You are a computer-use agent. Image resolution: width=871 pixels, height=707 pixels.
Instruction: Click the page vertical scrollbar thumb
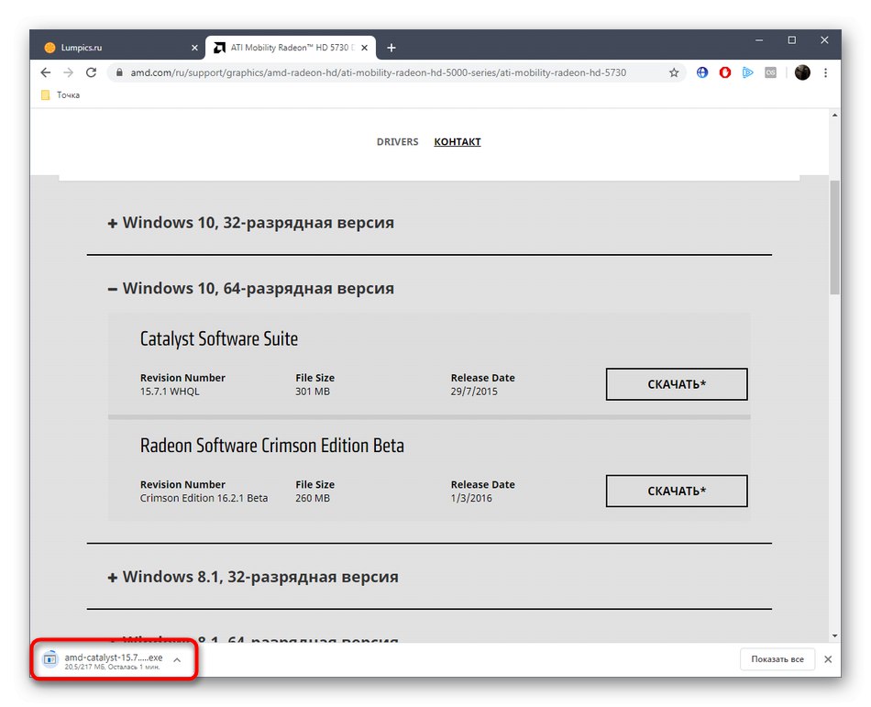(834, 238)
